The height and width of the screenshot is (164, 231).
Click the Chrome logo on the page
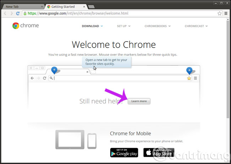16,26
